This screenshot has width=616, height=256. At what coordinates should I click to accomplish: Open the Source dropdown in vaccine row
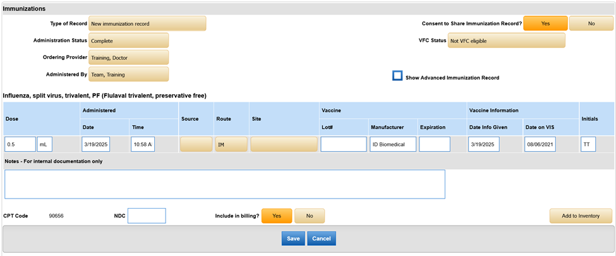(196, 145)
